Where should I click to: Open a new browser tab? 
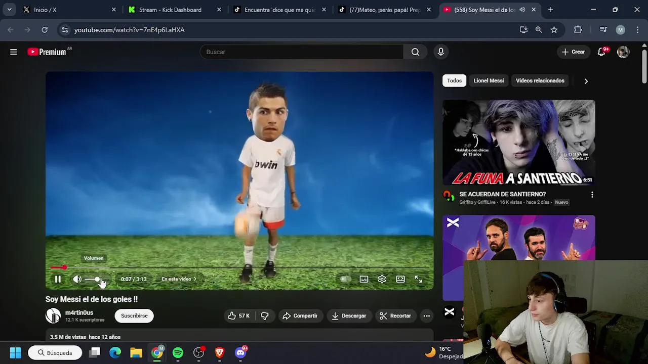tap(551, 10)
